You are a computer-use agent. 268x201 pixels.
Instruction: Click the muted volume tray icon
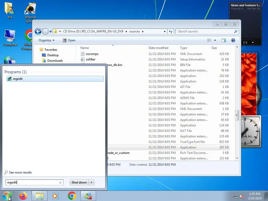[242, 196]
